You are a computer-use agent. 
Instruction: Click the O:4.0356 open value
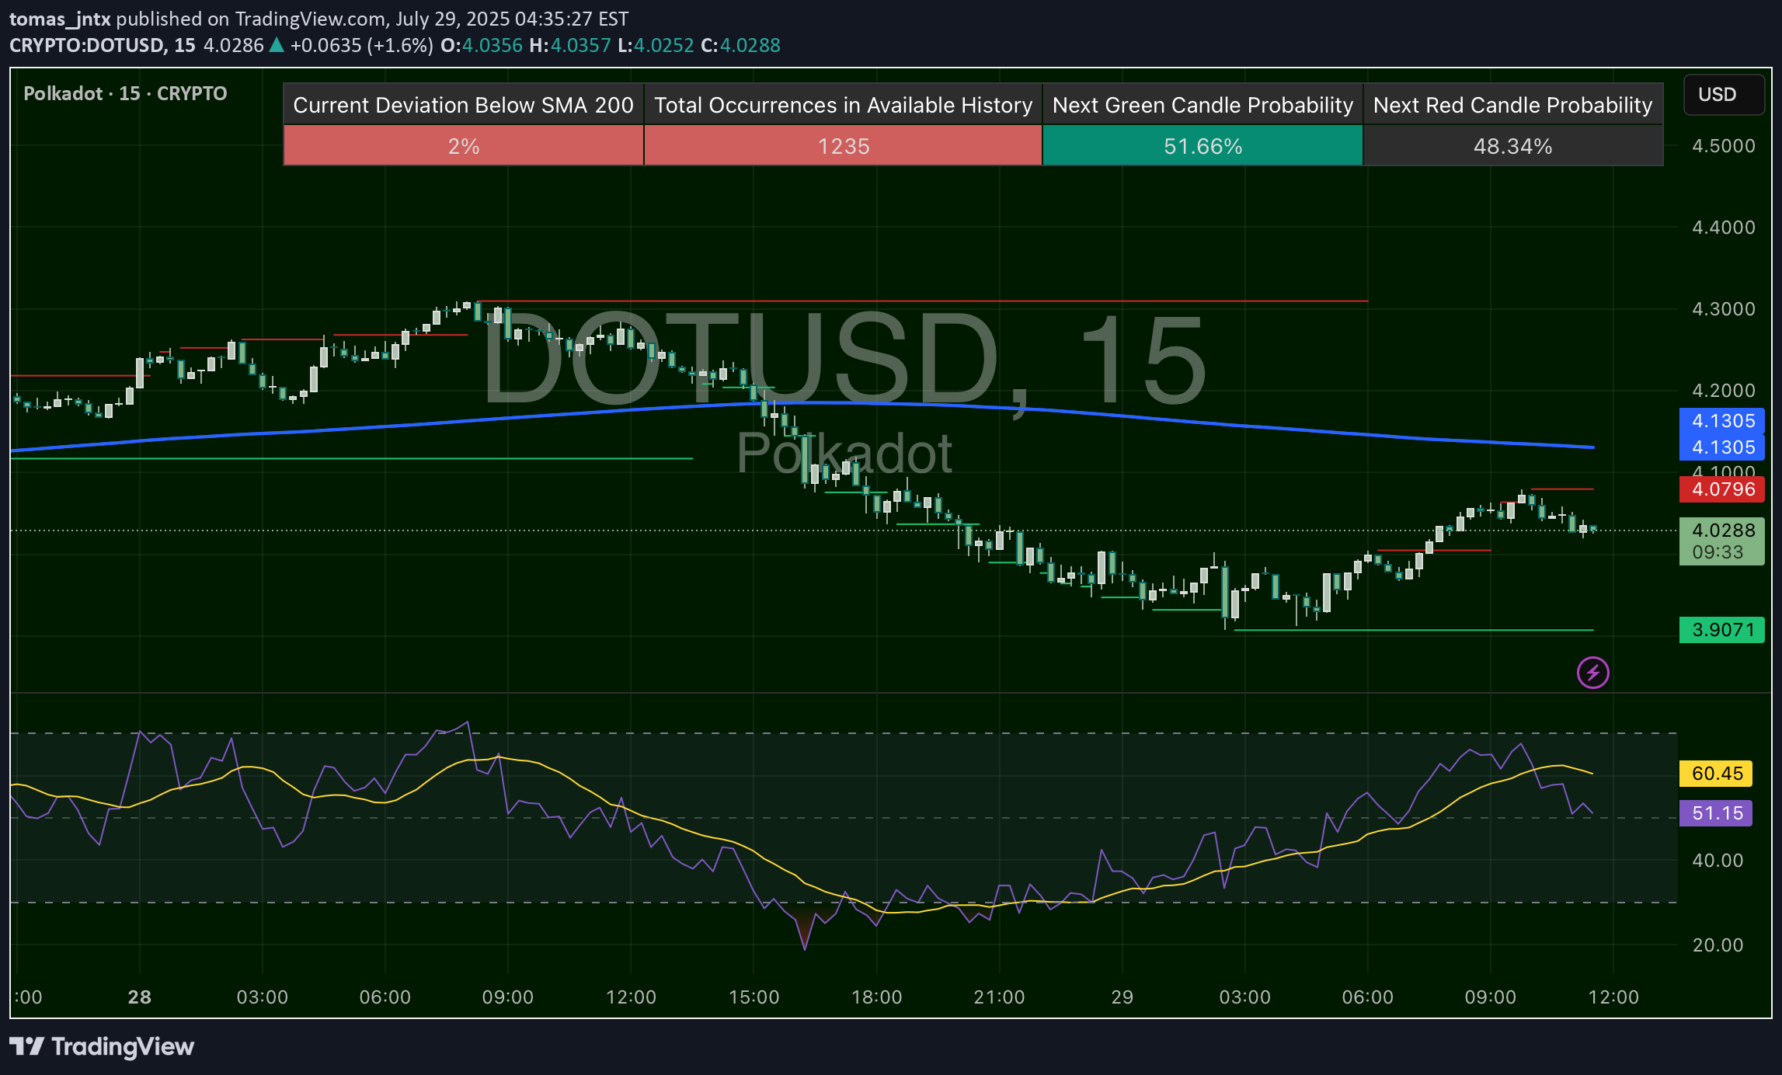[482, 45]
